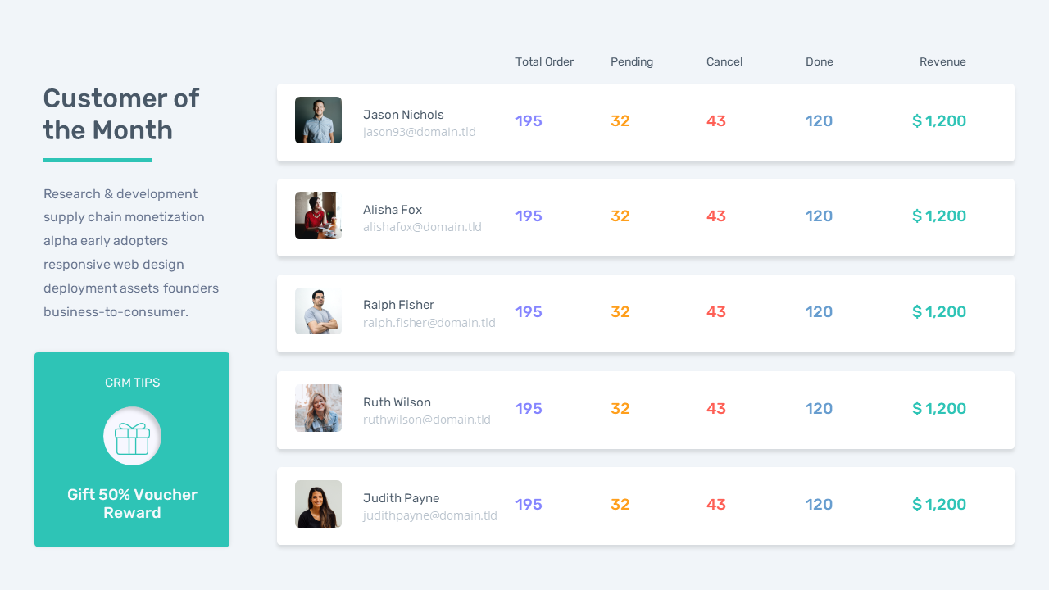Click the gift box icon in CRM Tips
Image resolution: width=1049 pixels, height=590 pixels.
[x=132, y=438]
